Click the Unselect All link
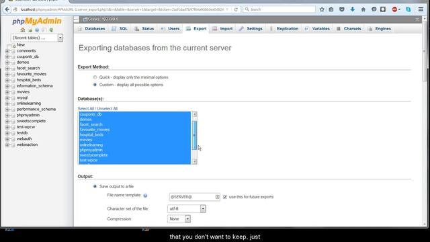The height and width of the screenshot is (242, 430). point(107,109)
